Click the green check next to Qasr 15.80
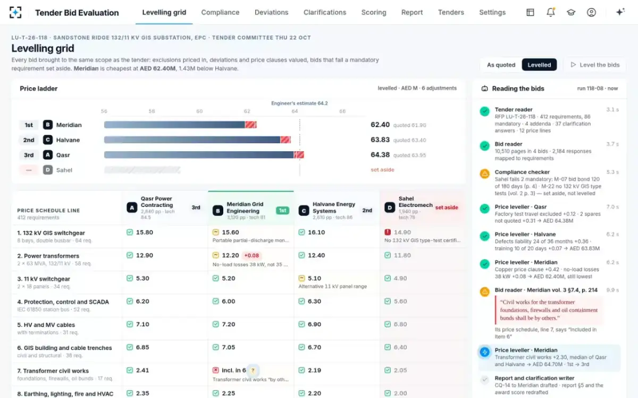 (130, 232)
